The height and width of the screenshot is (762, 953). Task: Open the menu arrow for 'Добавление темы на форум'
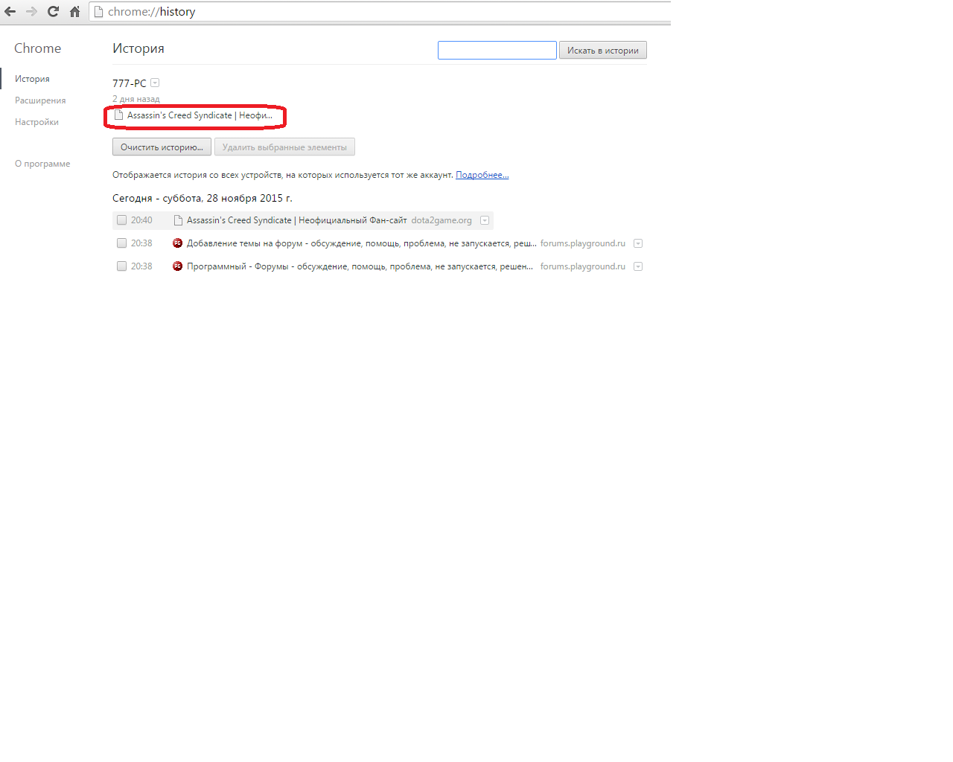click(638, 243)
